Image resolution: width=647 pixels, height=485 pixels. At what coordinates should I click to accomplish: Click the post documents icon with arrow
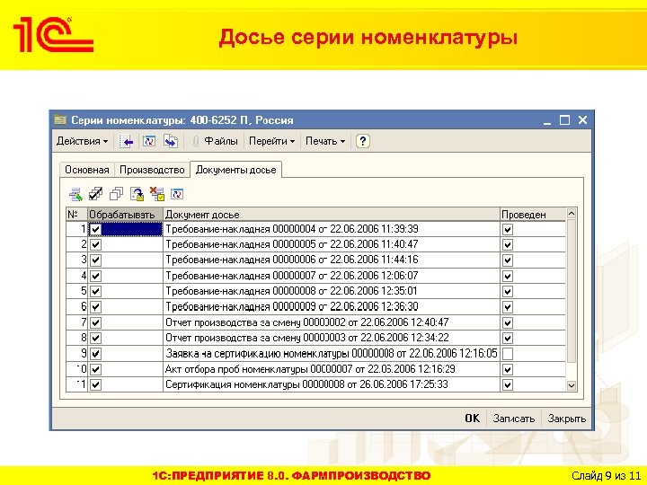[137, 194]
